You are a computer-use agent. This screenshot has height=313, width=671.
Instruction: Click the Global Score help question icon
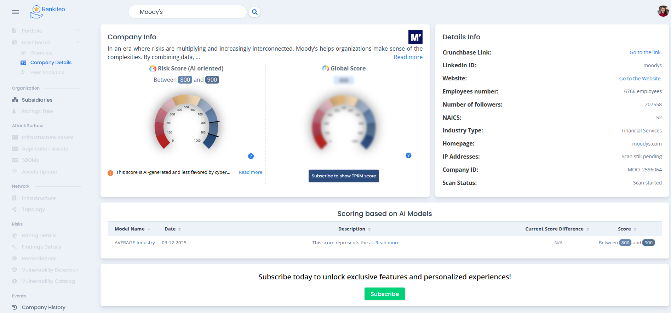pos(408,155)
